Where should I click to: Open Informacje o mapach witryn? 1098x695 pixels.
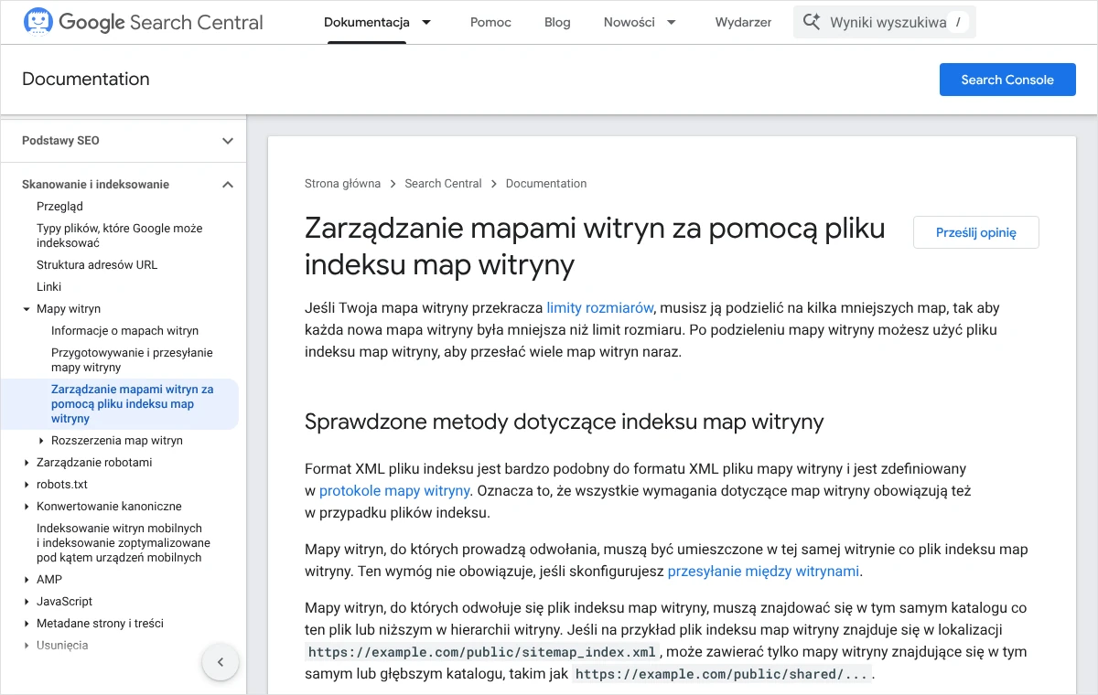point(124,331)
